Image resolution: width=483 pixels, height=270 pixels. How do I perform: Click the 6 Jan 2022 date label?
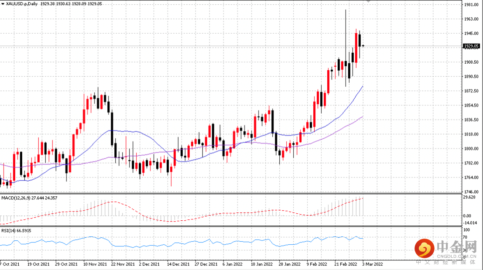(x=233, y=264)
